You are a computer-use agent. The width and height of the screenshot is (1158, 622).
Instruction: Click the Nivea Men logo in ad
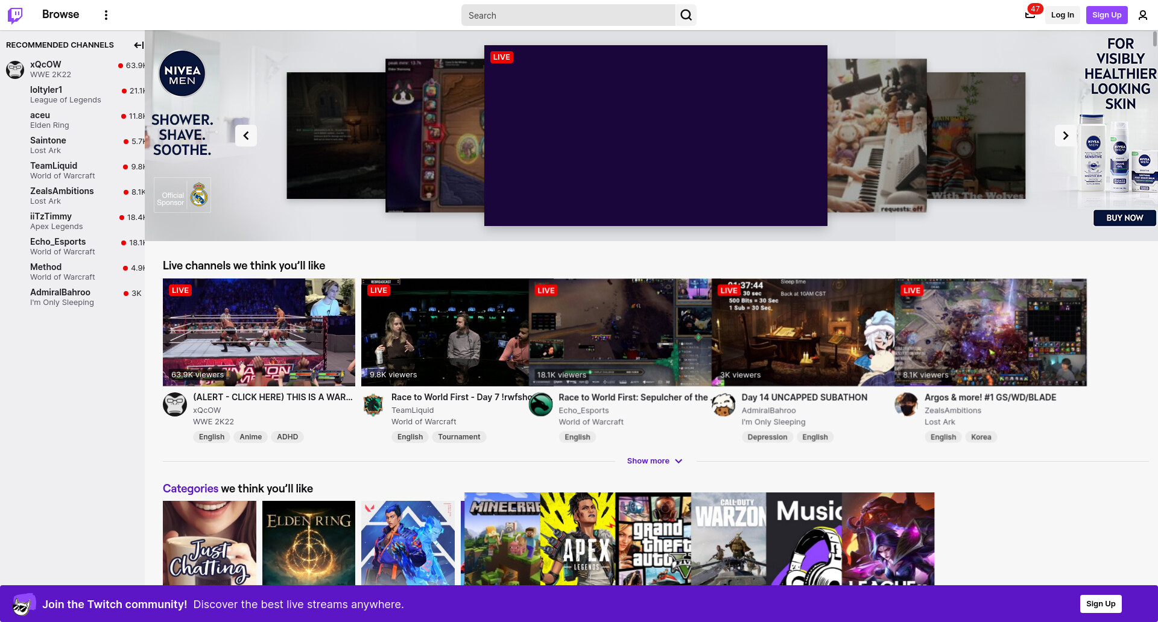tap(182, 74)
